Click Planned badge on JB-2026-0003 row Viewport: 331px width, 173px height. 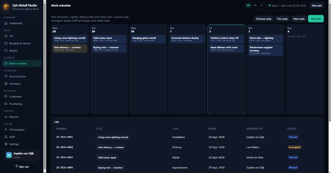(293, 157)
